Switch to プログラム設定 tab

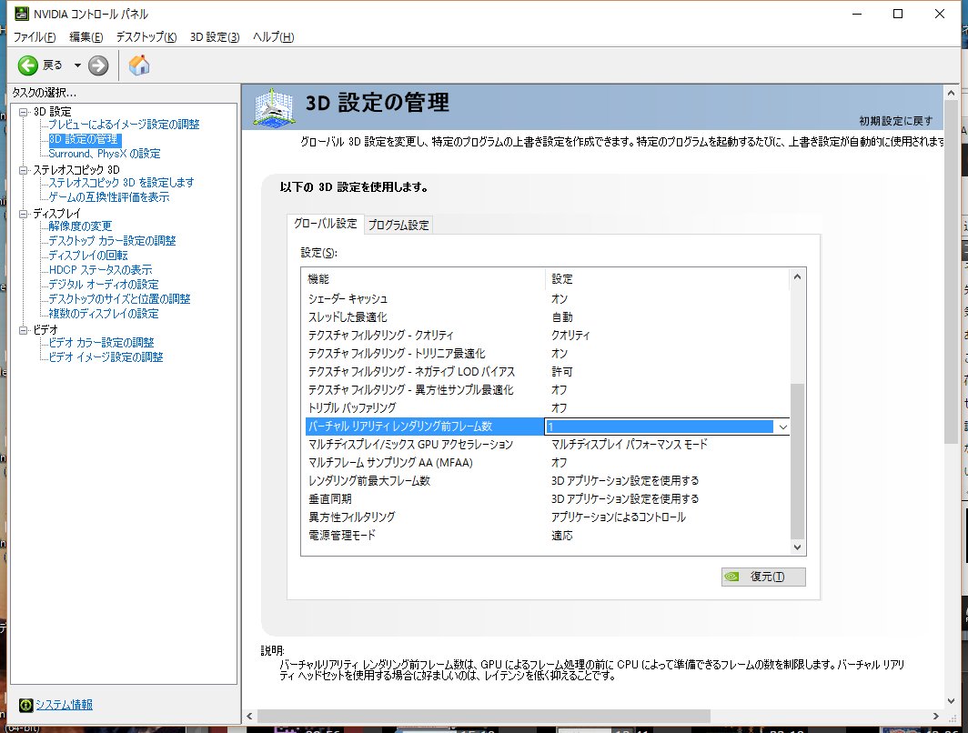(x=398, y=226)
